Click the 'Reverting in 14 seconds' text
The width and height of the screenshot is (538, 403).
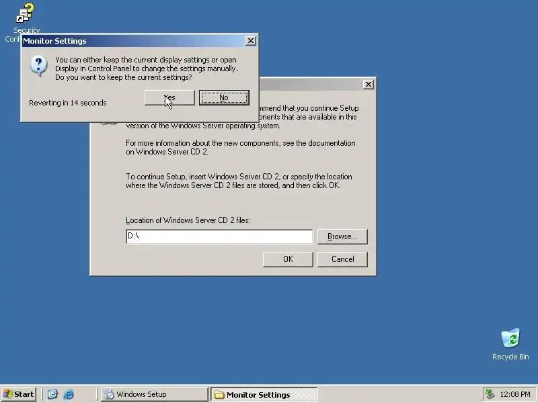tap(68, 103)
